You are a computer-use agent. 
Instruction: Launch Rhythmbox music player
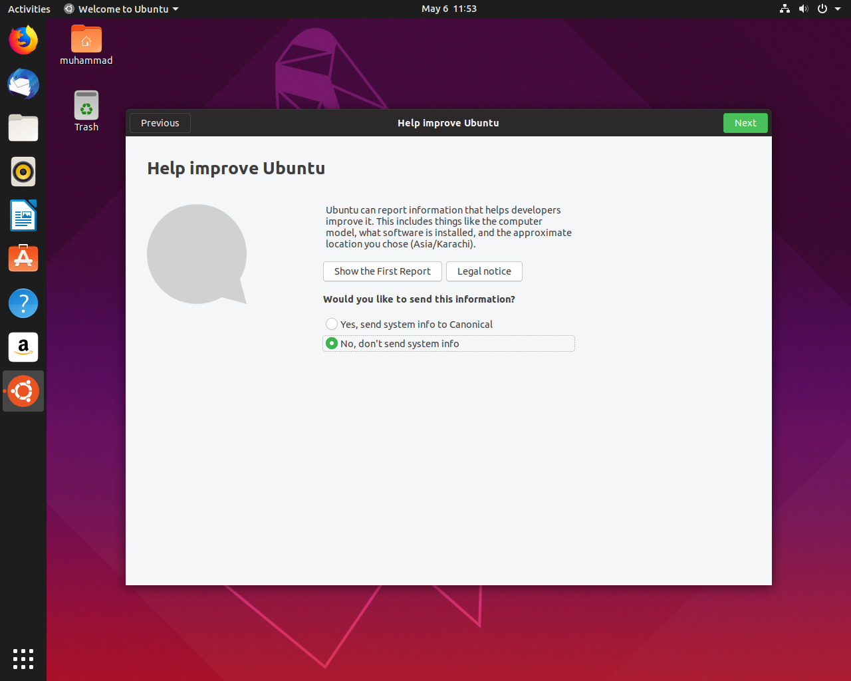(x=23, y=172)
